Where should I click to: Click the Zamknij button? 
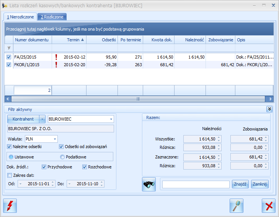(x=260, y=184)
